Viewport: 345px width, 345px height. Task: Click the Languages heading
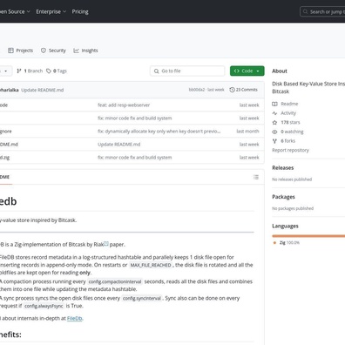[285, 226]
